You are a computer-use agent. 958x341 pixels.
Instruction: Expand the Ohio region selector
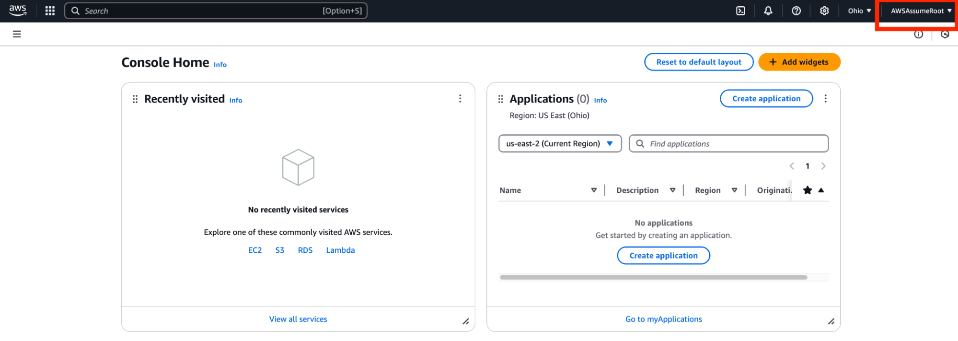tap(859, 11)
